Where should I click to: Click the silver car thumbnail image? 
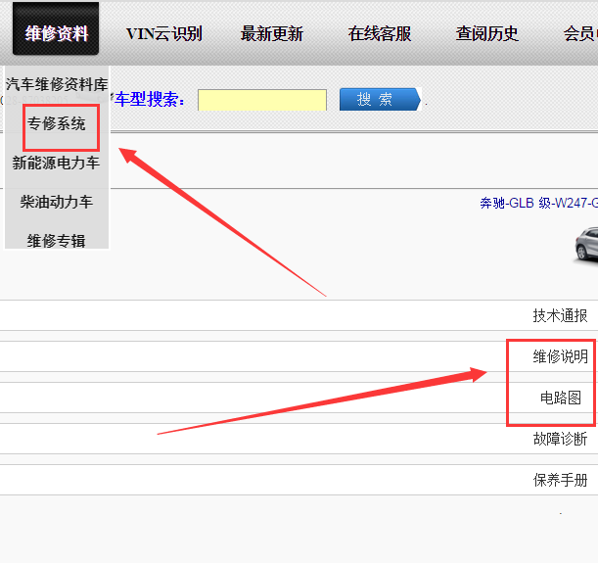(585, 245)
